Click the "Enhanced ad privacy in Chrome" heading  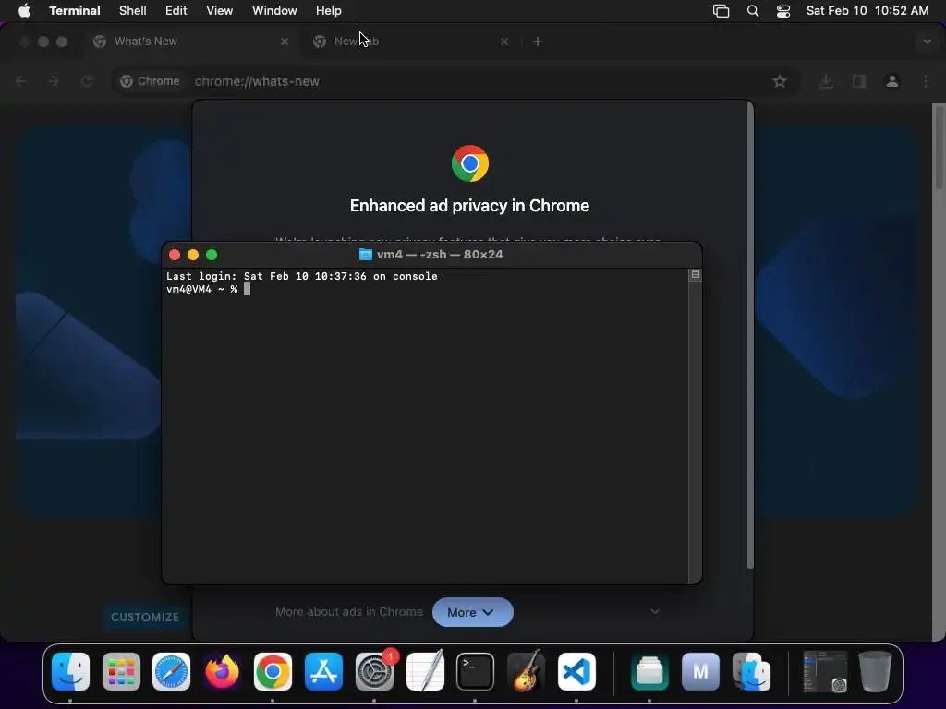tap(469, 206)
